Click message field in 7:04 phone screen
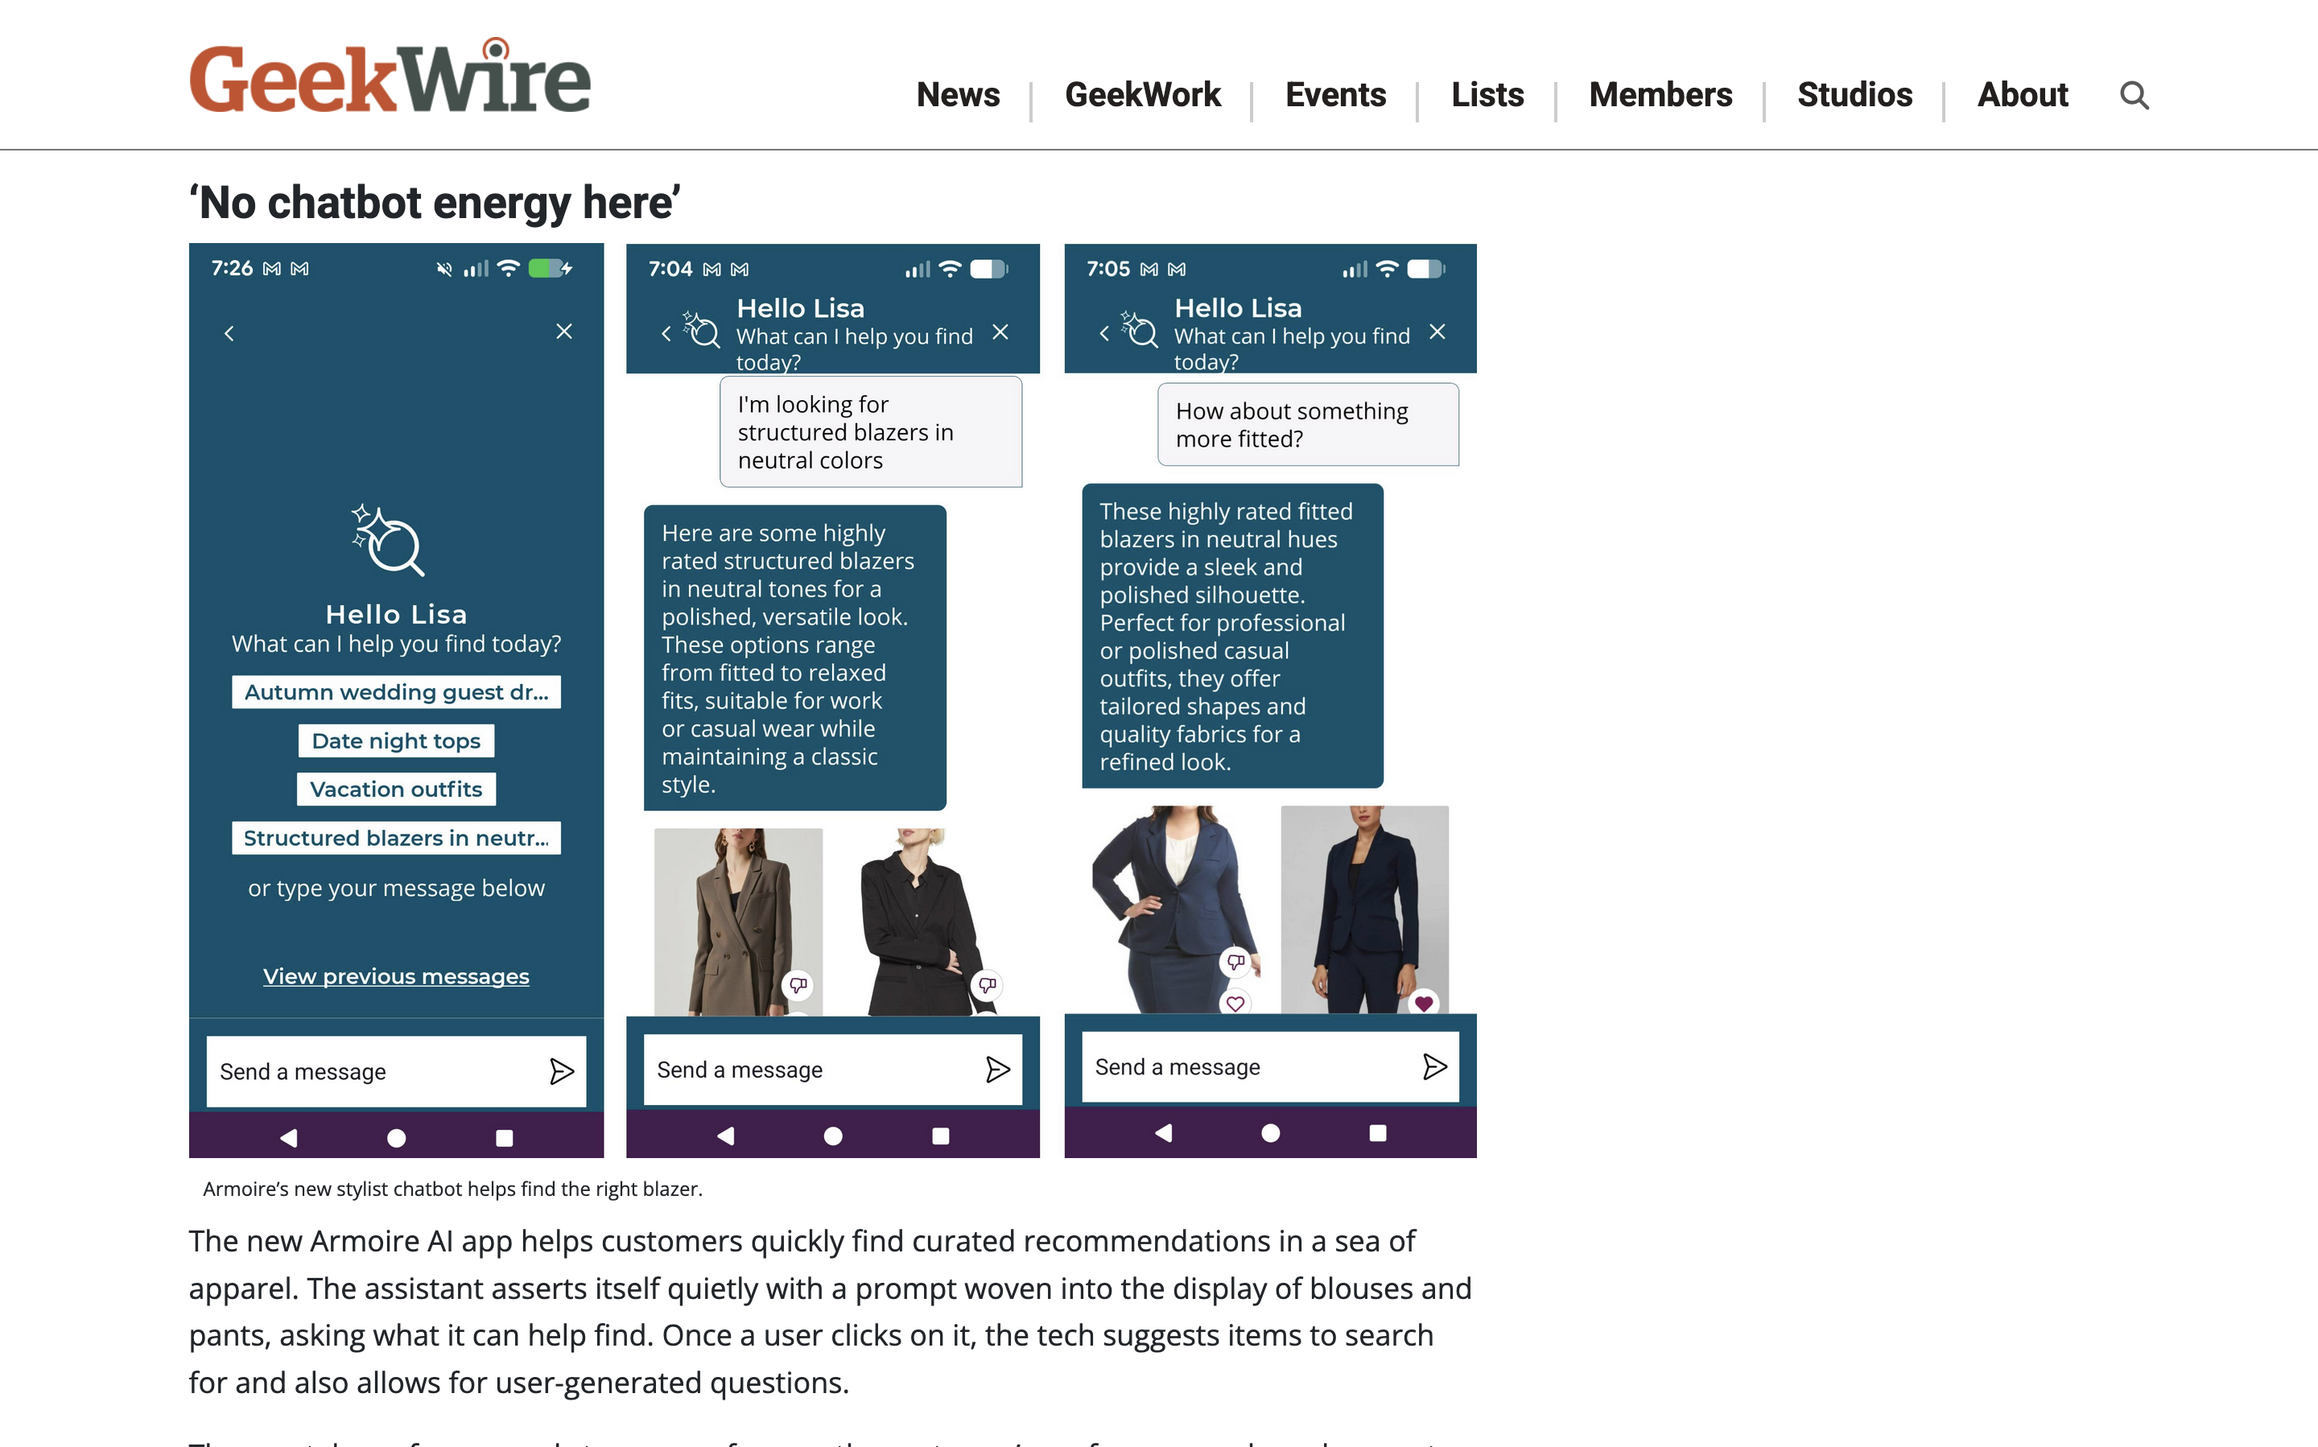Viewport: 2318px width, 1447px height. click(x=833, y=1069)
